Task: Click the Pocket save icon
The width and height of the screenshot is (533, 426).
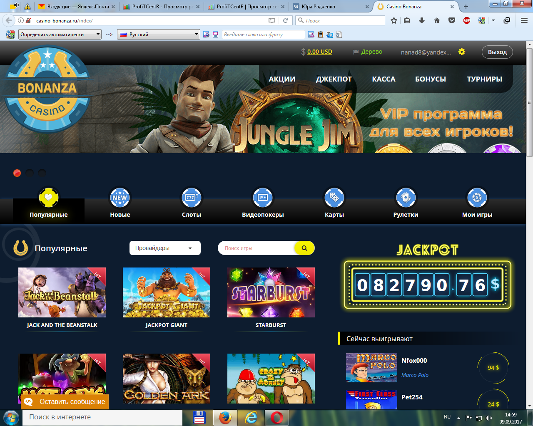Action: pyautogui.click(x=452, y=20)
